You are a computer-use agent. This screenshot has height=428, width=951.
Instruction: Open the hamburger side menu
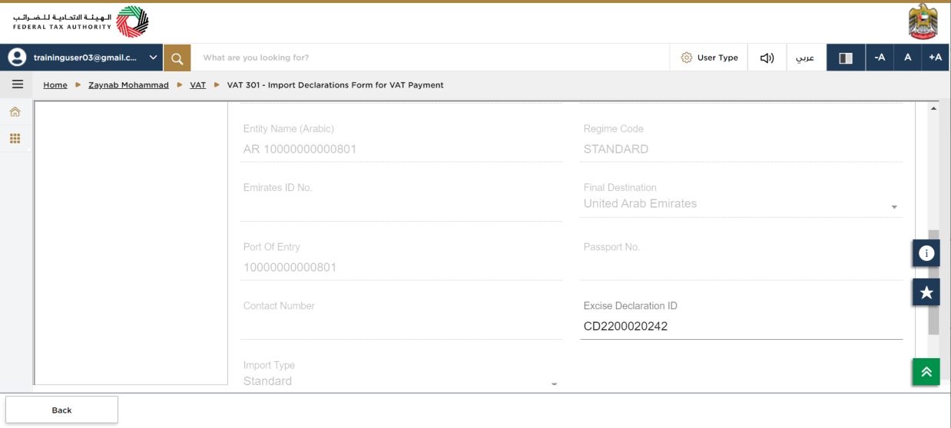click(17, 84)
